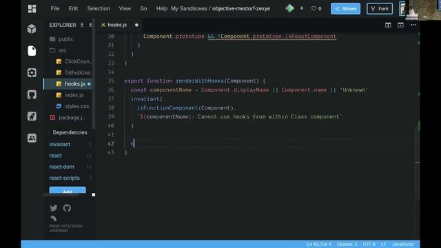Open the CodeSandbox dashboard grid icon
441x248 pixels.
[x=32, y=8]
